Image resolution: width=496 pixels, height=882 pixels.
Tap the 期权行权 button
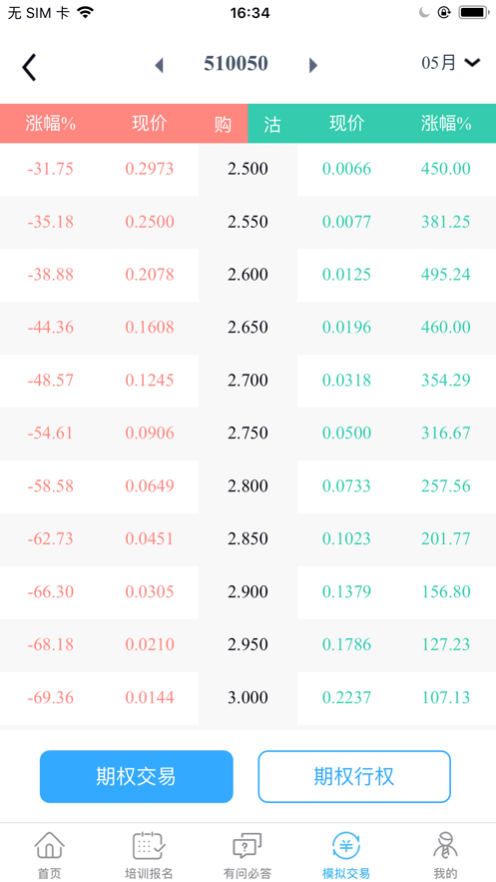[354, 776]
